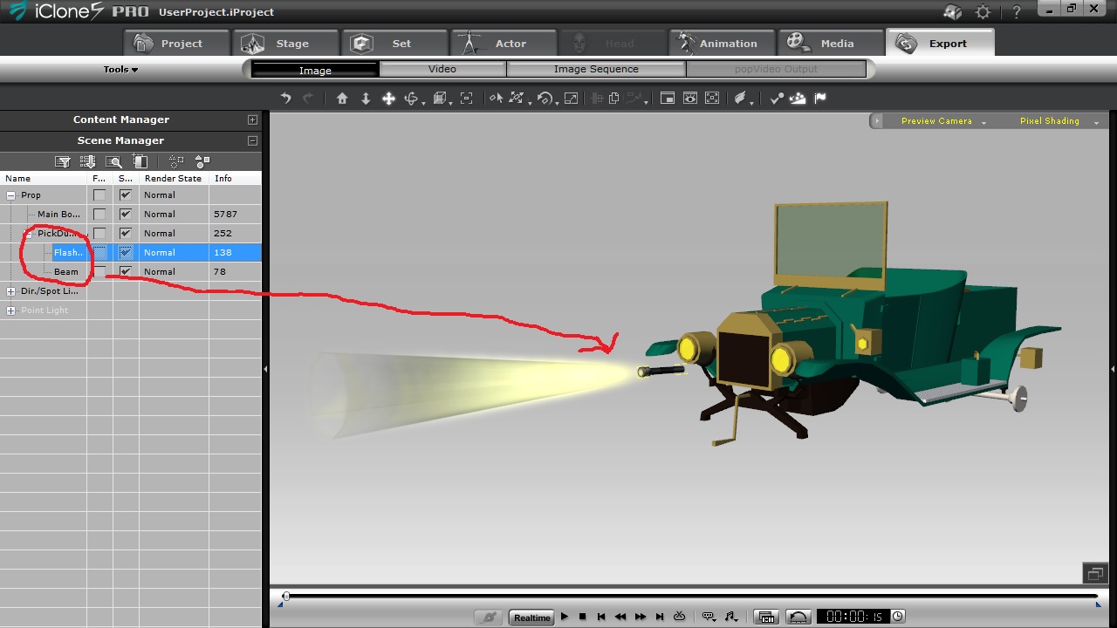
Task: Activate the object Select pointer tool
Action: [496, 99]
